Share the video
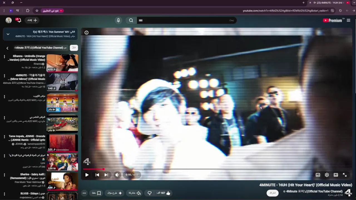356x200 pixels. [135, 193]
